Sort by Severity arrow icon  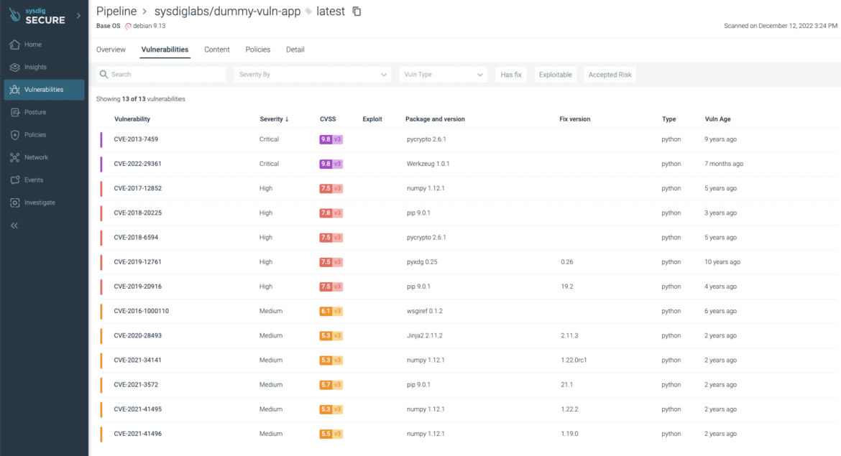click(287, 119)
